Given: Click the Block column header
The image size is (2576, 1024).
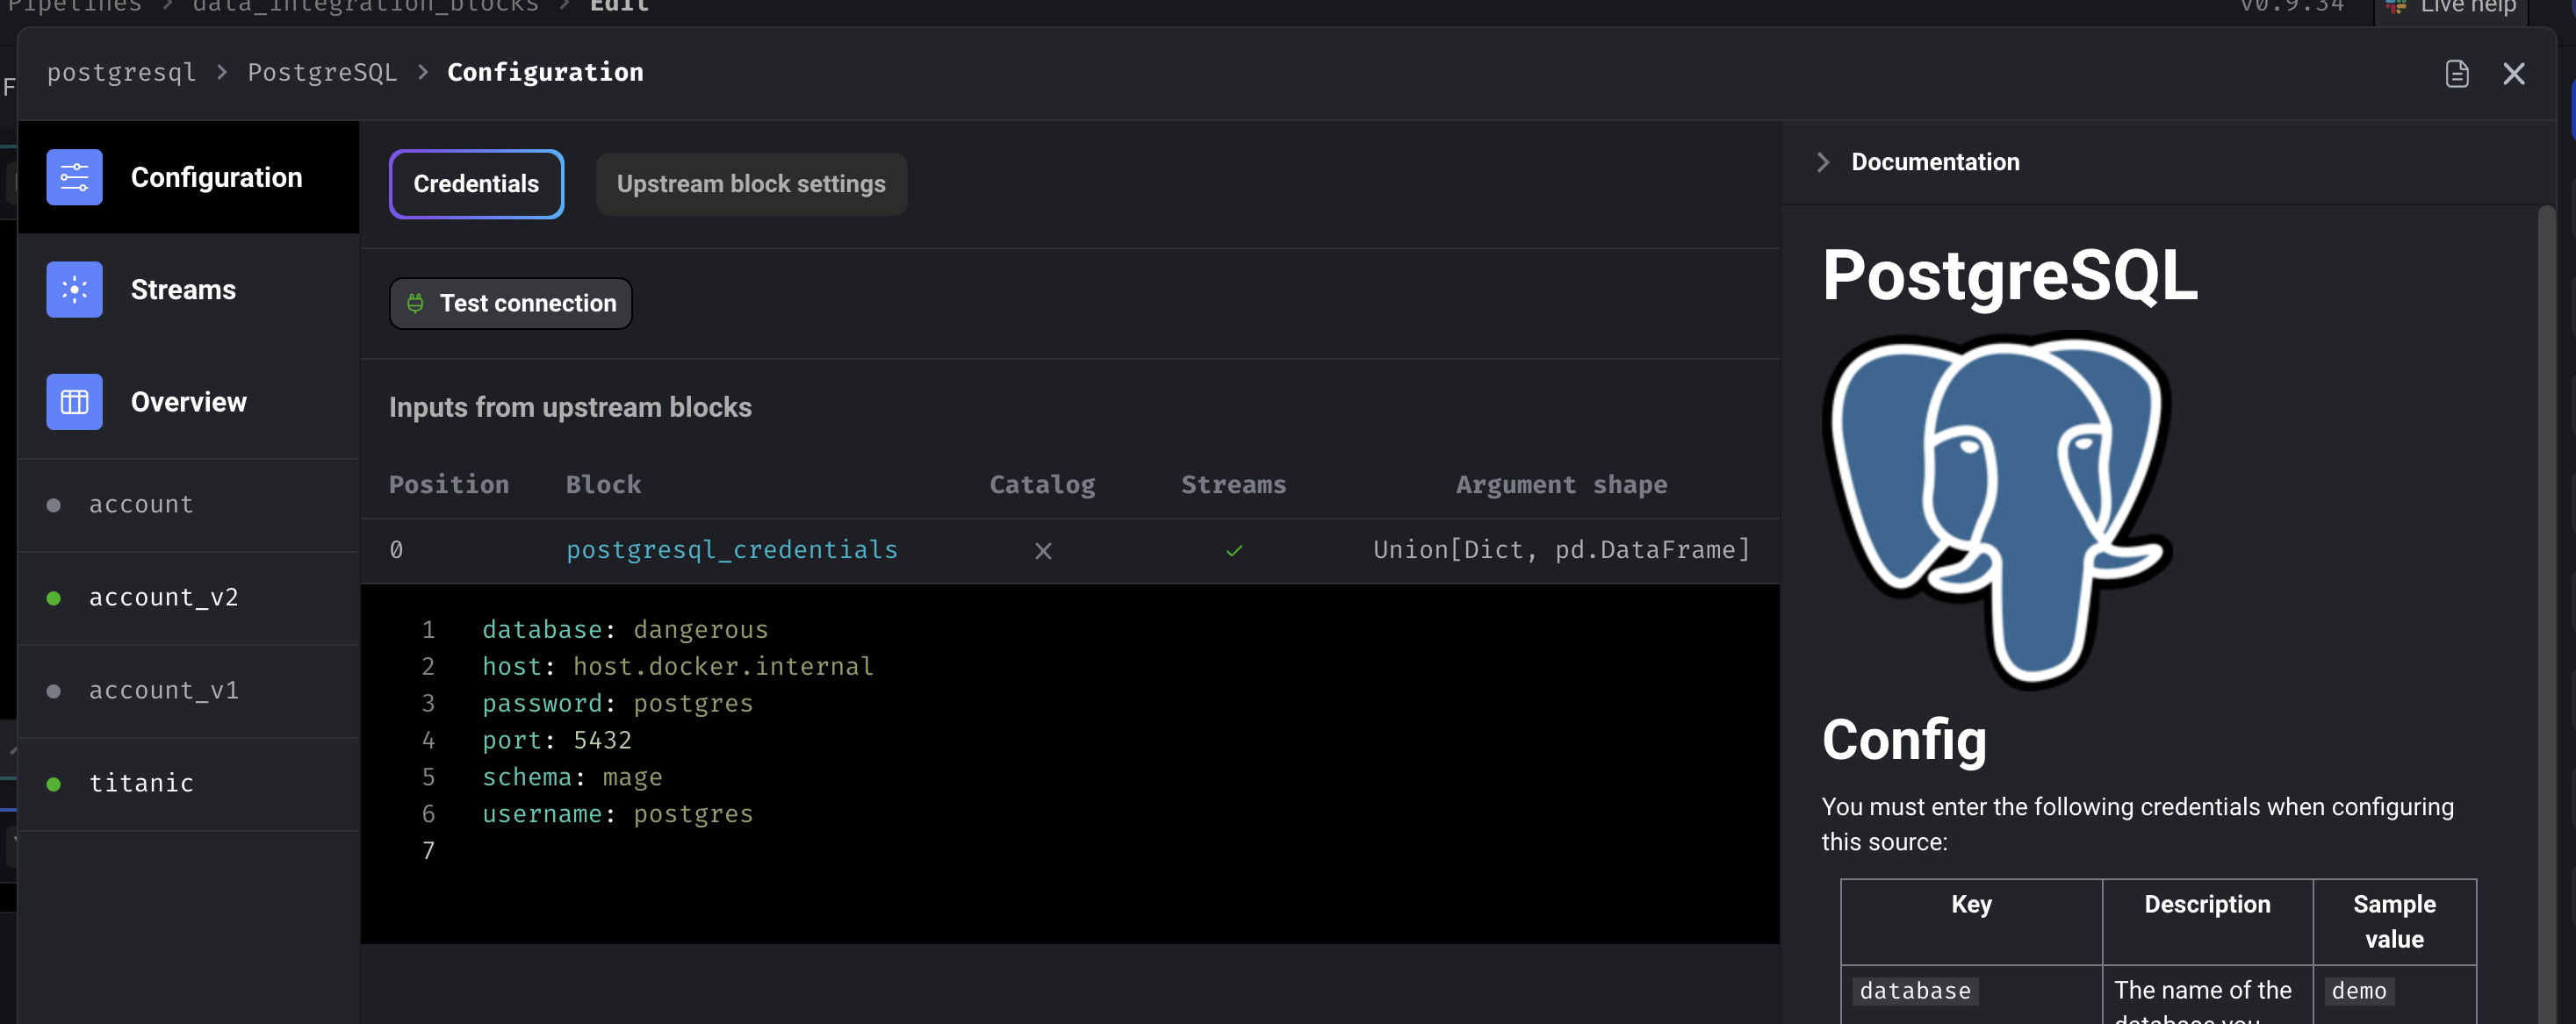Looking at the screenshot, I should (603, 484).
